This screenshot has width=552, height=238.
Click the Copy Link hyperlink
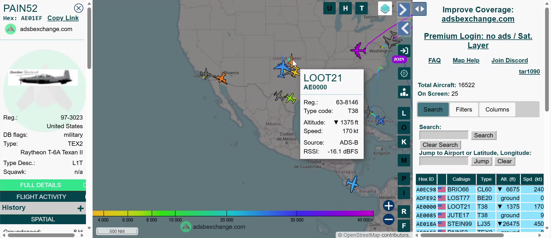(x=63, y=18)
